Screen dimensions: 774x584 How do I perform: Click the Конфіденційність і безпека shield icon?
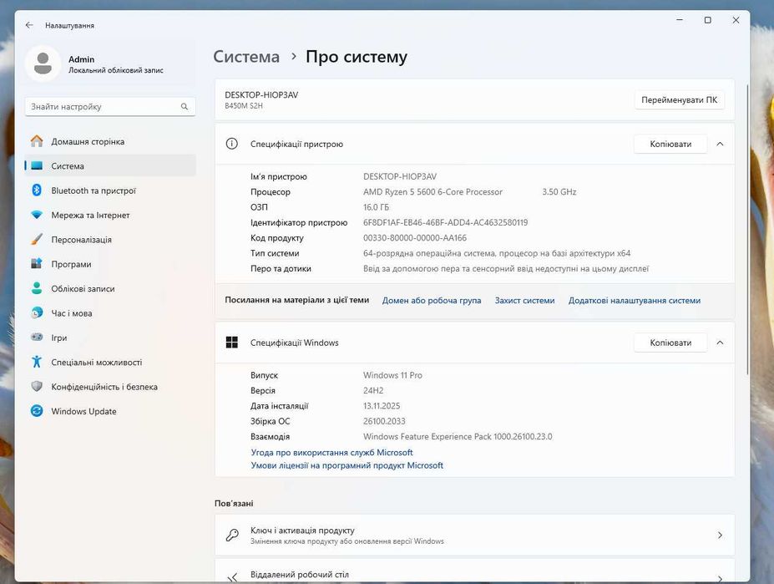coord(37,386)
